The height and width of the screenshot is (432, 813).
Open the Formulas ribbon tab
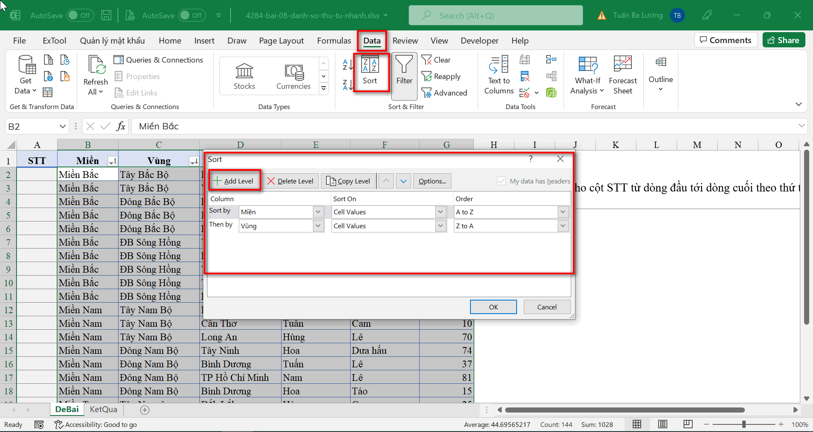[x=334, y=41]
